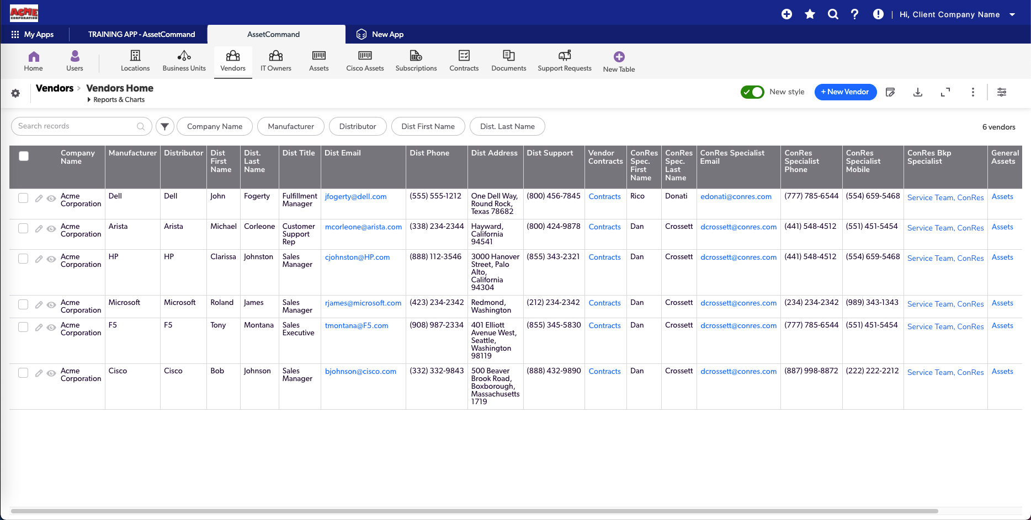
Task: Open the Company Name filter dropdown
Action: point(215,126)
